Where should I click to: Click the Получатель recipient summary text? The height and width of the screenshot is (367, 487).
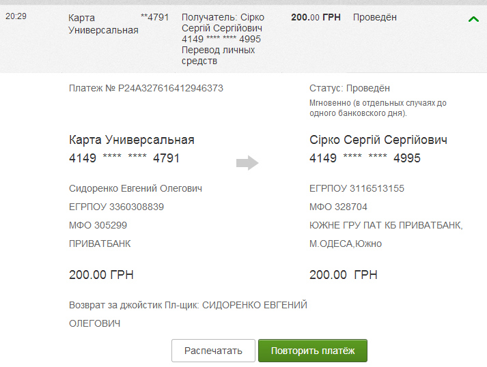click(222, 39)
